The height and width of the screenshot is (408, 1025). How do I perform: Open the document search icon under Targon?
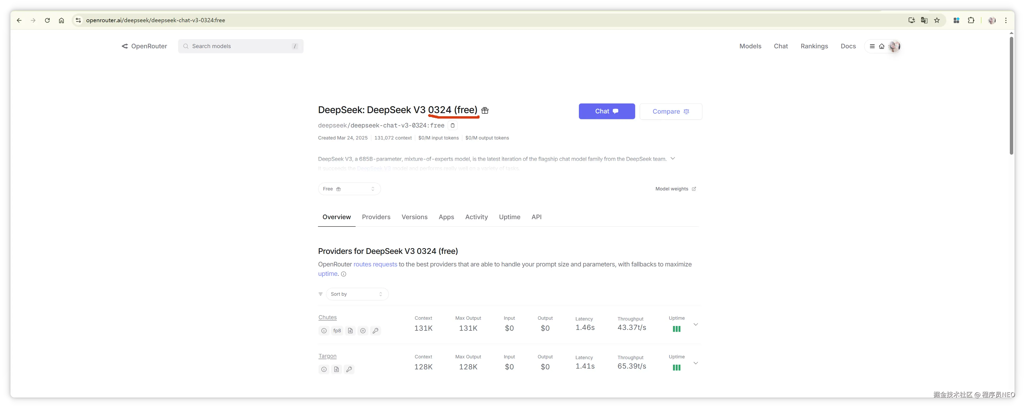tap(337, 369)
